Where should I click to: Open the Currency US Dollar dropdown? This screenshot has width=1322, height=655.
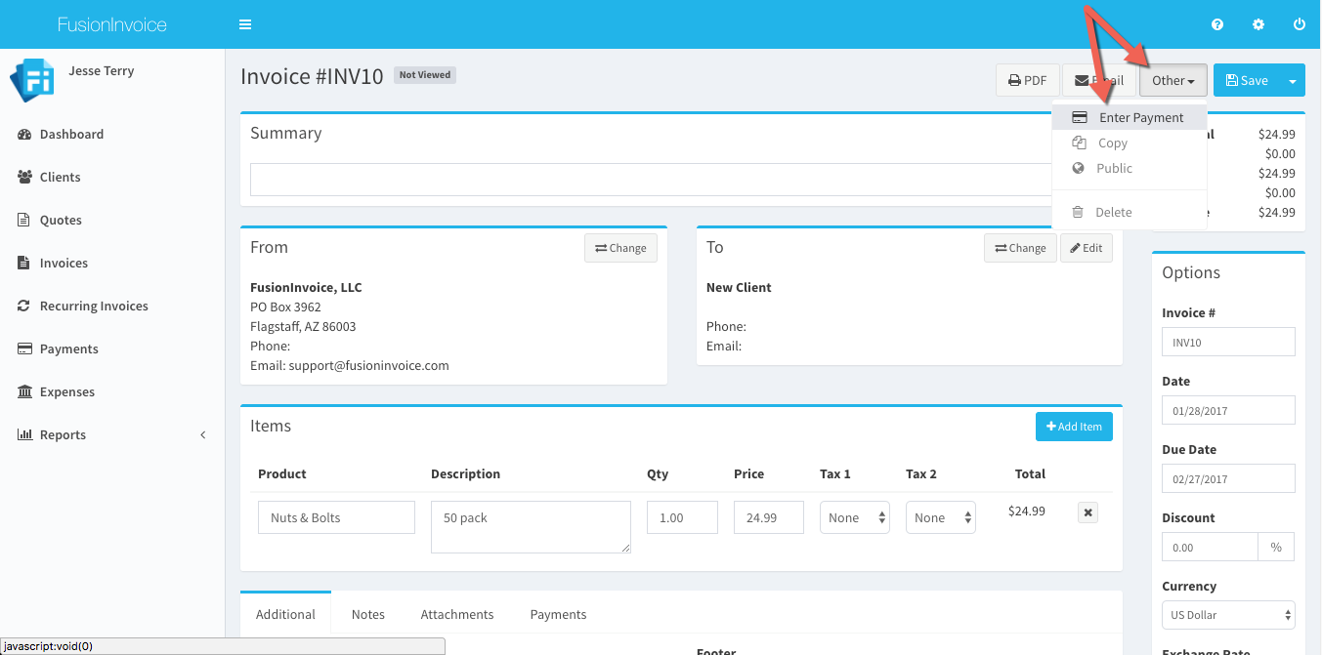click(1228, 615)
